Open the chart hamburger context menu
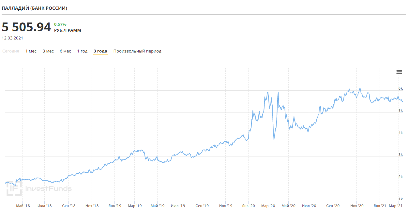Viewport: 408px width, 210px height. [x=399, y=72]
